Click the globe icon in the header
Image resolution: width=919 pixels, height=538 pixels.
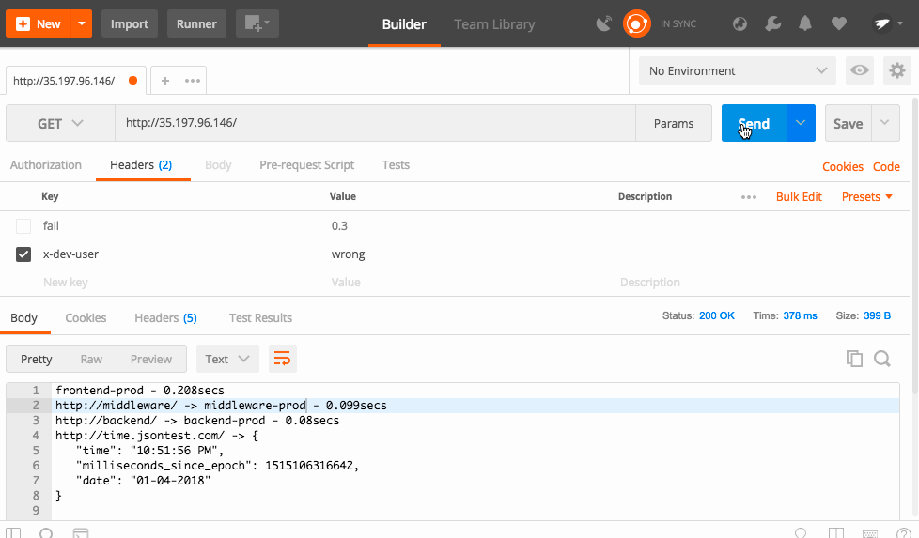740,24
